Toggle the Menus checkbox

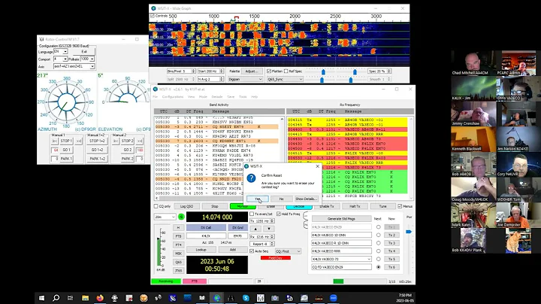click(400, 206)
